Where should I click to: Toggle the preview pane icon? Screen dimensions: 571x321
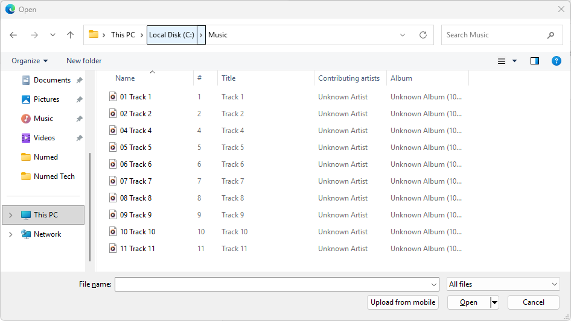pos(534,61)
